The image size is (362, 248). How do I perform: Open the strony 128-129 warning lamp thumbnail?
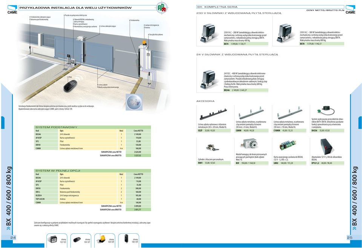click(104, 240)
